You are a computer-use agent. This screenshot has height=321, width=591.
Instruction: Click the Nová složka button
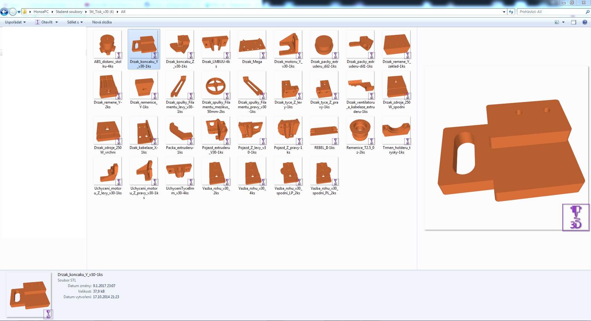pyautogui.click(x=102, y=22)
